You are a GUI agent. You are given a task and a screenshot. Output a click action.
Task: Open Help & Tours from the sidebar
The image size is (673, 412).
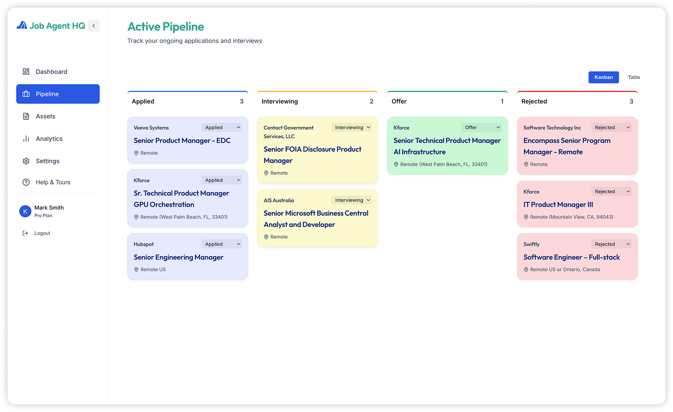[x=58, y=182]
